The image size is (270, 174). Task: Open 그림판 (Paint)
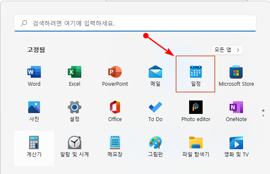pos(155,147)
